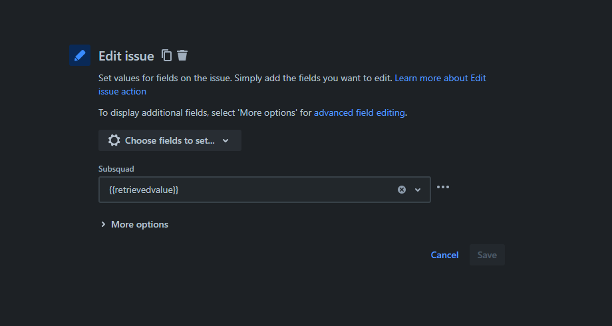This screenshot has height=326, width=612.
Task: Select the Choose fields to set… button text
Action: pyautogui.click(x=170, y=140)
